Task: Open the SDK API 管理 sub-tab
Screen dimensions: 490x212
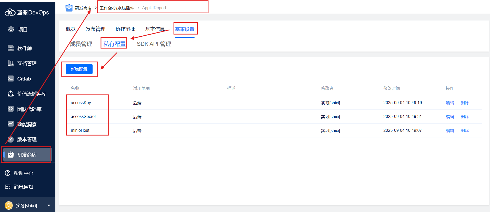Action: pos(154,44)
